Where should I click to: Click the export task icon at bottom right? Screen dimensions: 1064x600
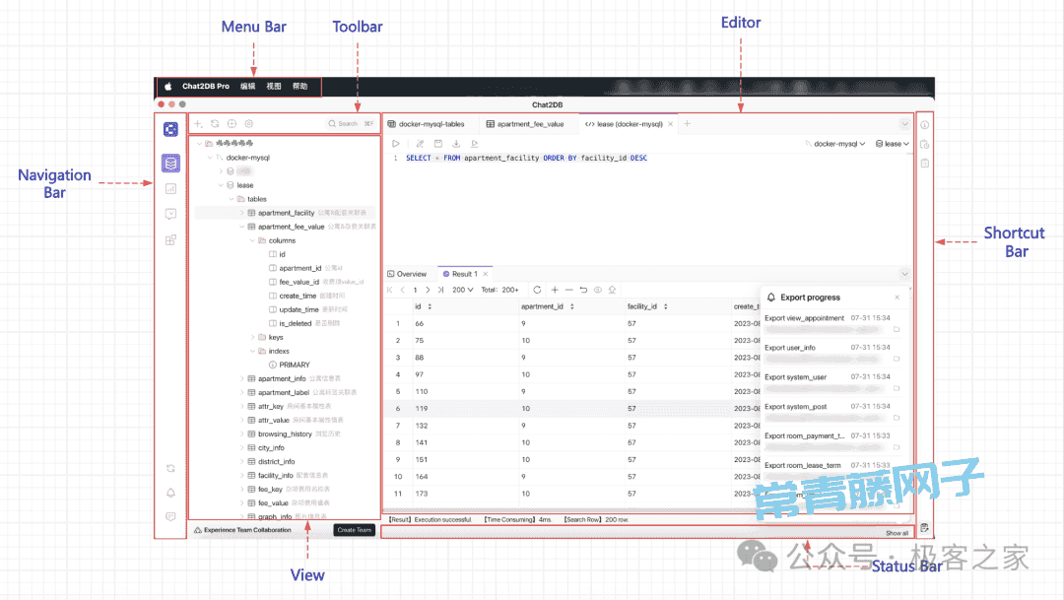click(924, 527)
